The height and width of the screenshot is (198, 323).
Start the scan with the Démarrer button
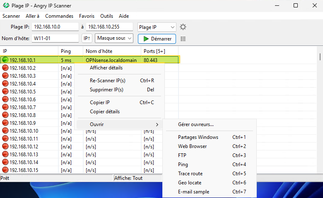[x=157, y=38]
